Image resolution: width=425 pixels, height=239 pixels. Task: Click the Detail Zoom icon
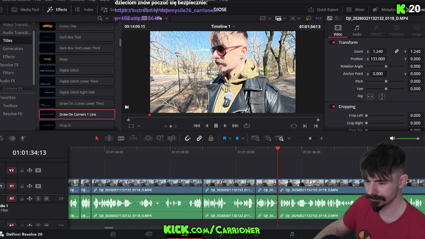pos(268,138)
